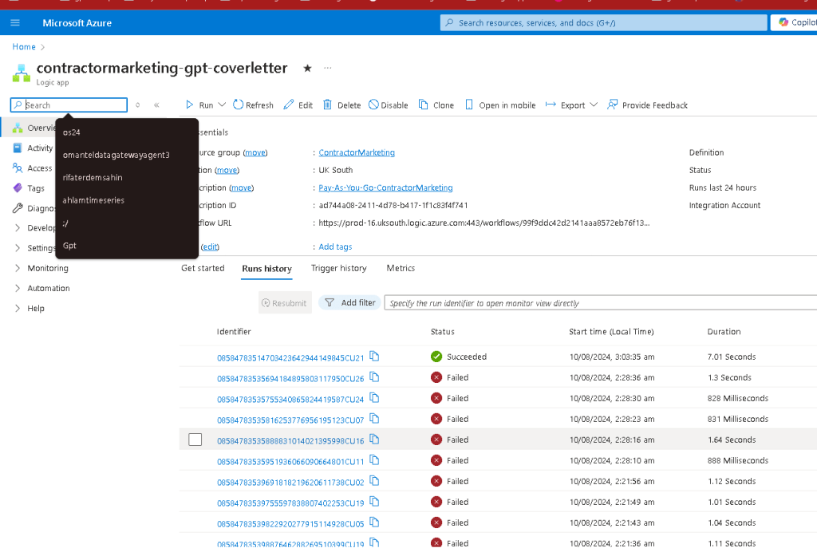The height and width of the screenshot is (552, 817).
Task: Click the Add tags link
Action: [335, 246]
